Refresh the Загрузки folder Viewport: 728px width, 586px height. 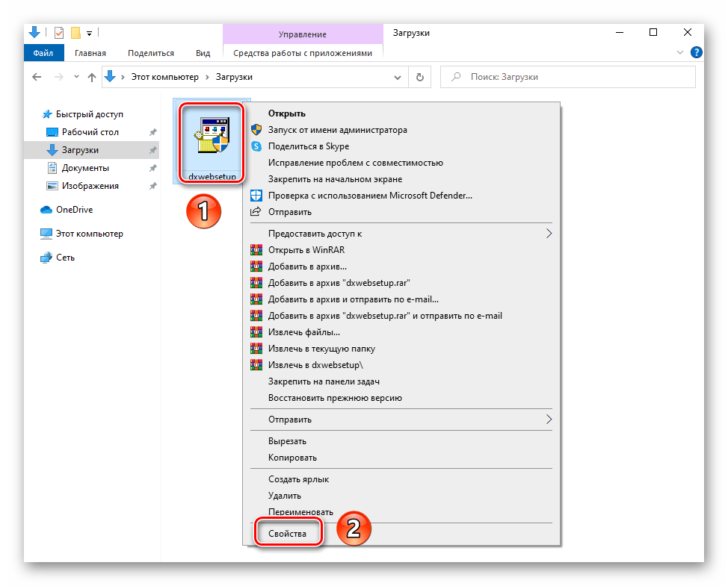coord(420,77)
